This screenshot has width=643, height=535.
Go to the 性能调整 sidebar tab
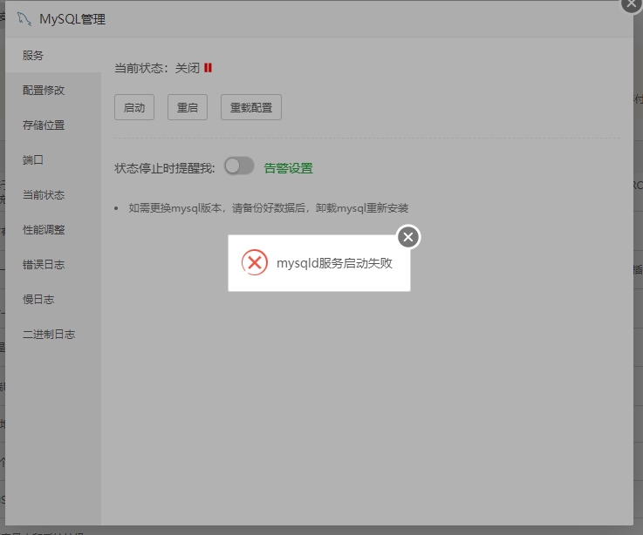(53, 229)
